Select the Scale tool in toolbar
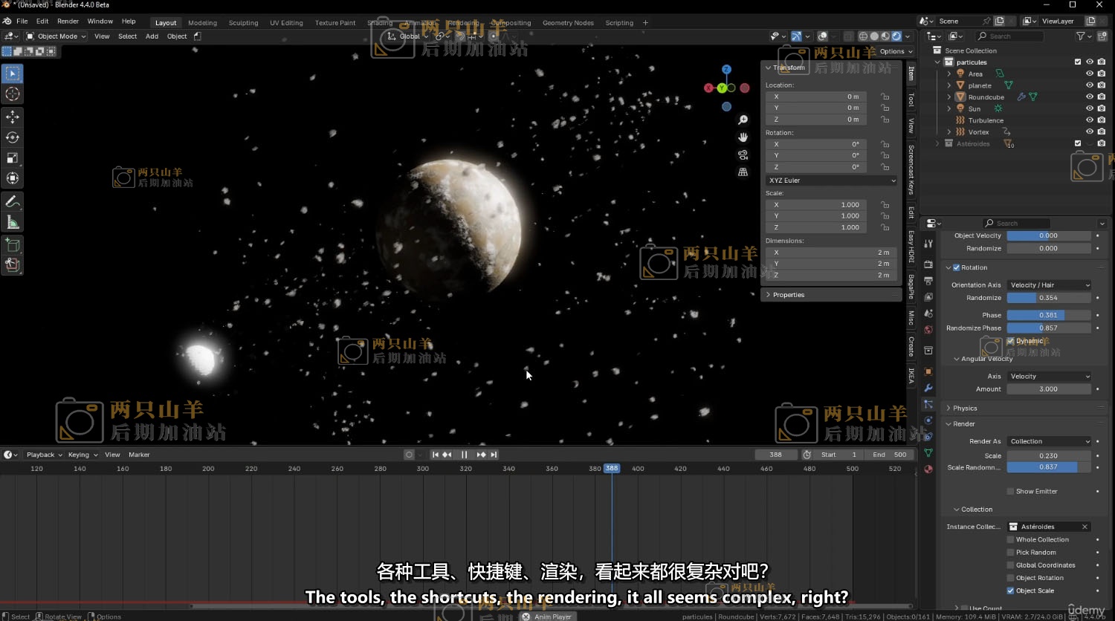The height and width of the screenshot is (621, 1115). pos(13,157)
